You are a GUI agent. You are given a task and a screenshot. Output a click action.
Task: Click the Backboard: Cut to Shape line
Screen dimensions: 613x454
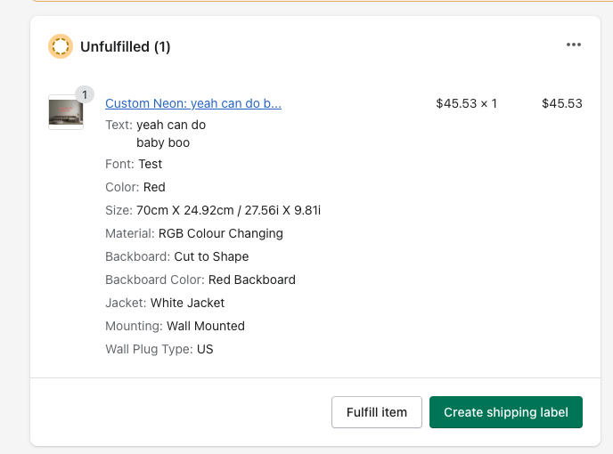[176, 256]
